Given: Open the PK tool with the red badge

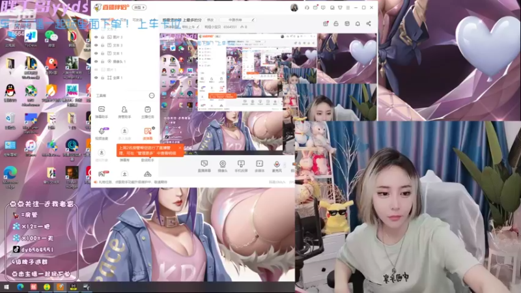Looking at the screenshot, I should coord(102,174).
